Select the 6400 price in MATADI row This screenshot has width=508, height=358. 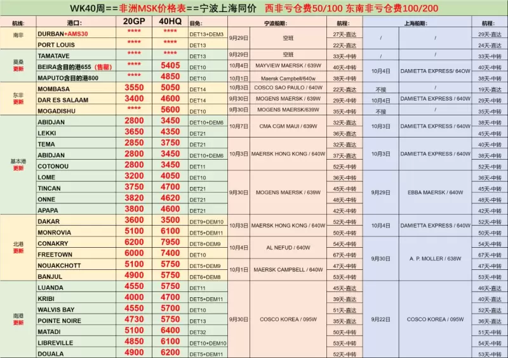click(170, 330)
